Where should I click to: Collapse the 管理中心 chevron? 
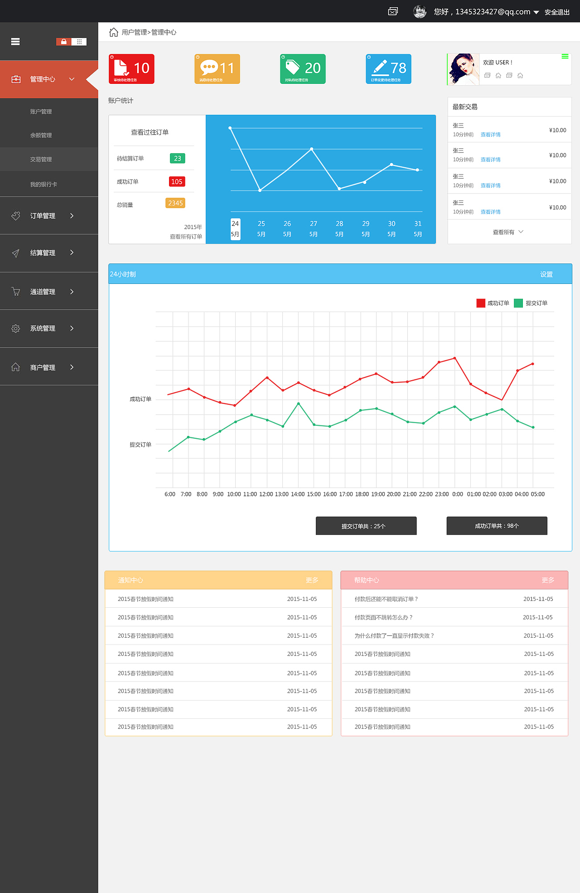pos(72,79)
